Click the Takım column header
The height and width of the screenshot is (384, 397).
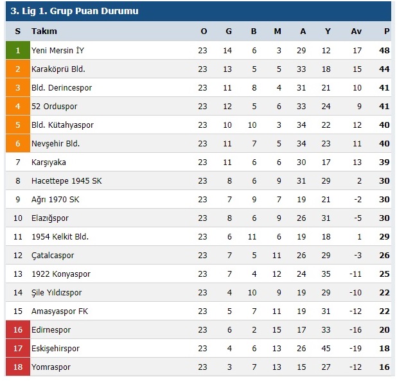44,31
